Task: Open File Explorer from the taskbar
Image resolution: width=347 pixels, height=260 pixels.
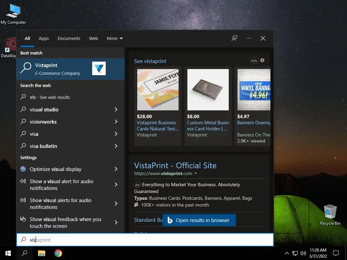Action: tap(41, 253)
